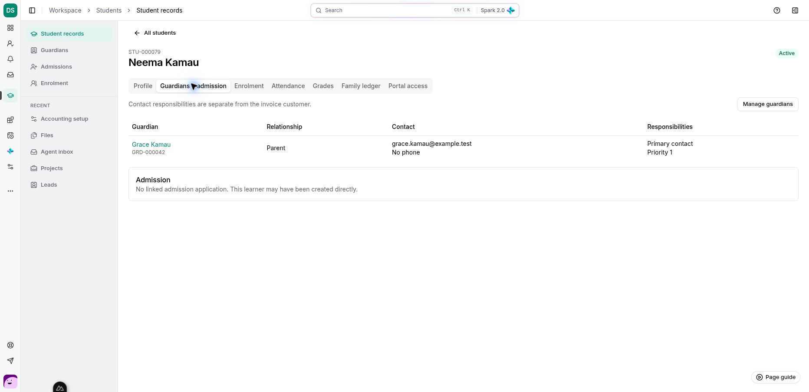Open the notifications bell icon
Viewport: 809px width, 392px height.
[10, 59]
